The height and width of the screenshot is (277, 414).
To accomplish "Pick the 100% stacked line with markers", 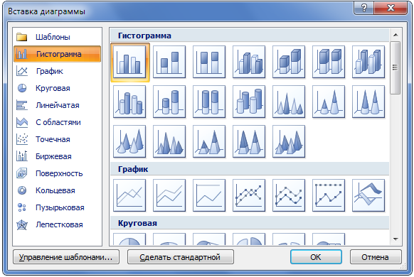I will [329, 195].
